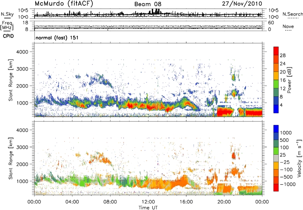
Task: Click the leftmost "00:00" time tick label
Action: (34, 202)
